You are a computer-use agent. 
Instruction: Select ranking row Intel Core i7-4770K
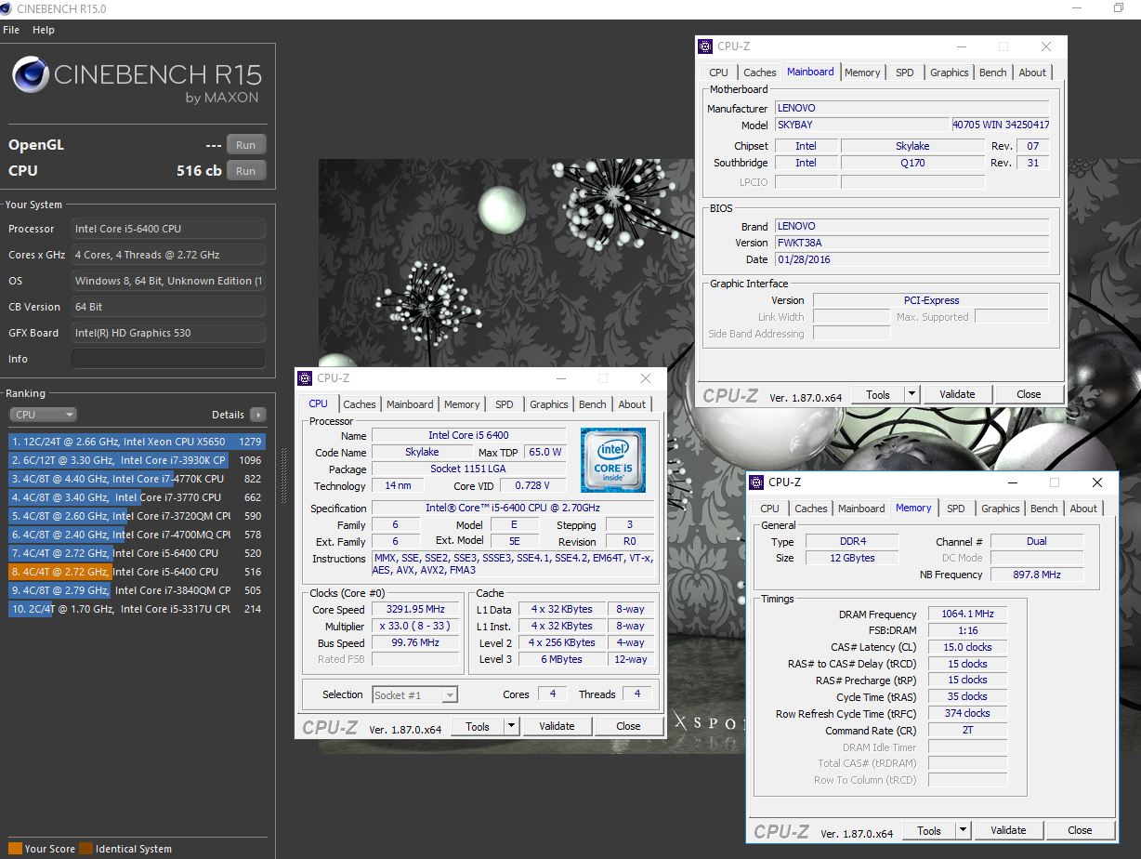(x=138, y=479)
